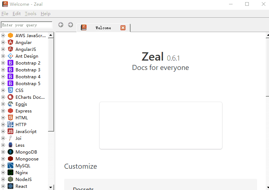The height and width of the screenshot is (190, 269).
Task: Go back with the left arrow button
Action: (61, 25)
